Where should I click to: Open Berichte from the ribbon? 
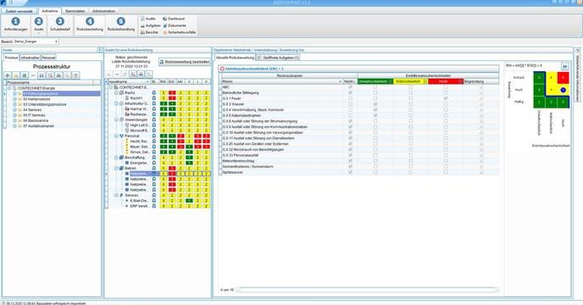(149, 32)
